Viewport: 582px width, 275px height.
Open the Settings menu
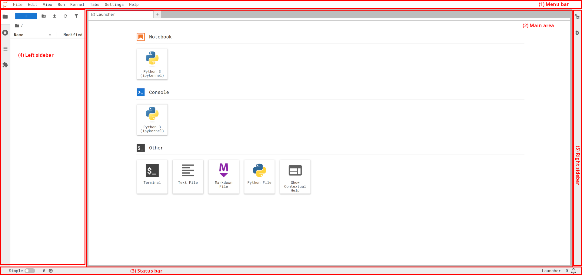point(114,4)
